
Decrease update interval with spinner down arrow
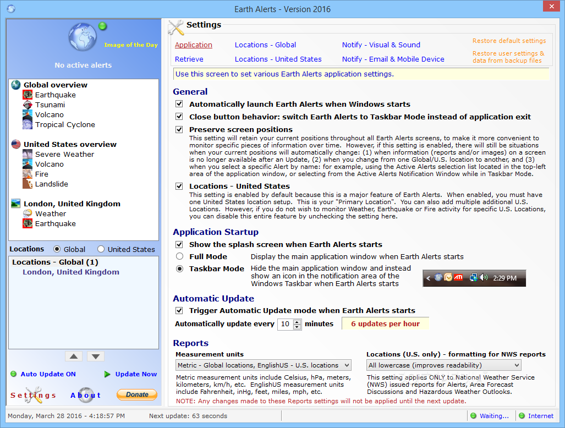pyautogui.click(x=297, y=327)
